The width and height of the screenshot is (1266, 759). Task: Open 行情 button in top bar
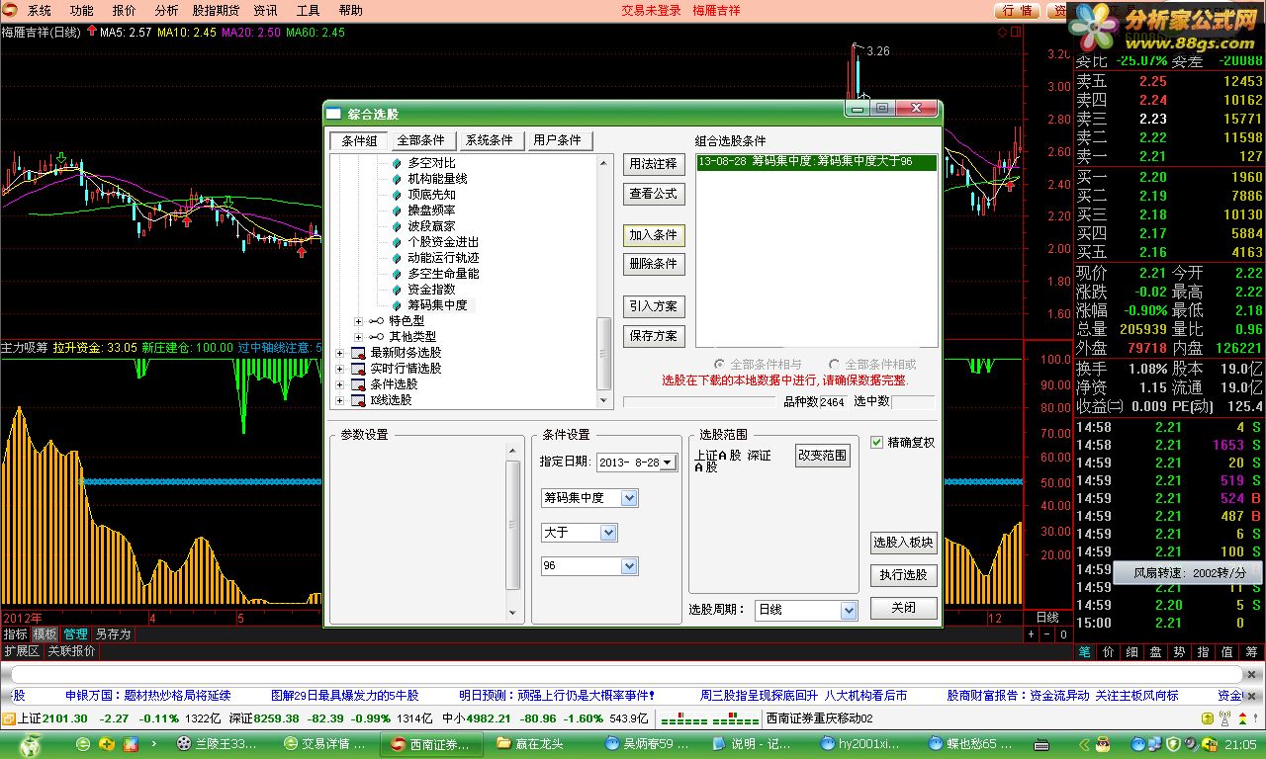click(x=1016, y=11)
